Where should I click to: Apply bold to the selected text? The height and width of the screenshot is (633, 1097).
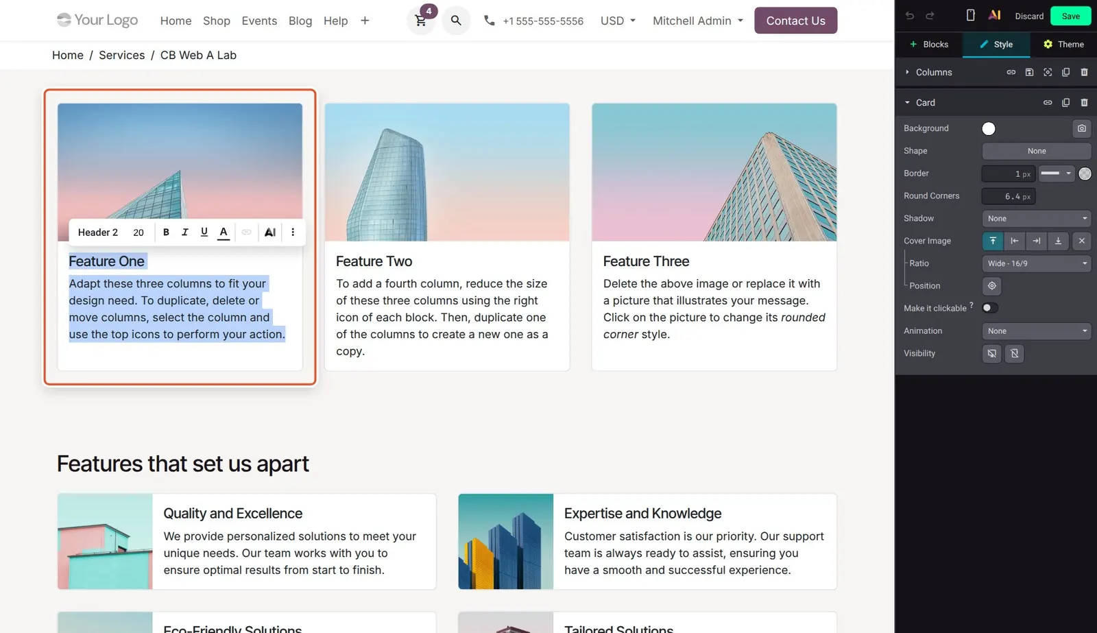[166, 232]
